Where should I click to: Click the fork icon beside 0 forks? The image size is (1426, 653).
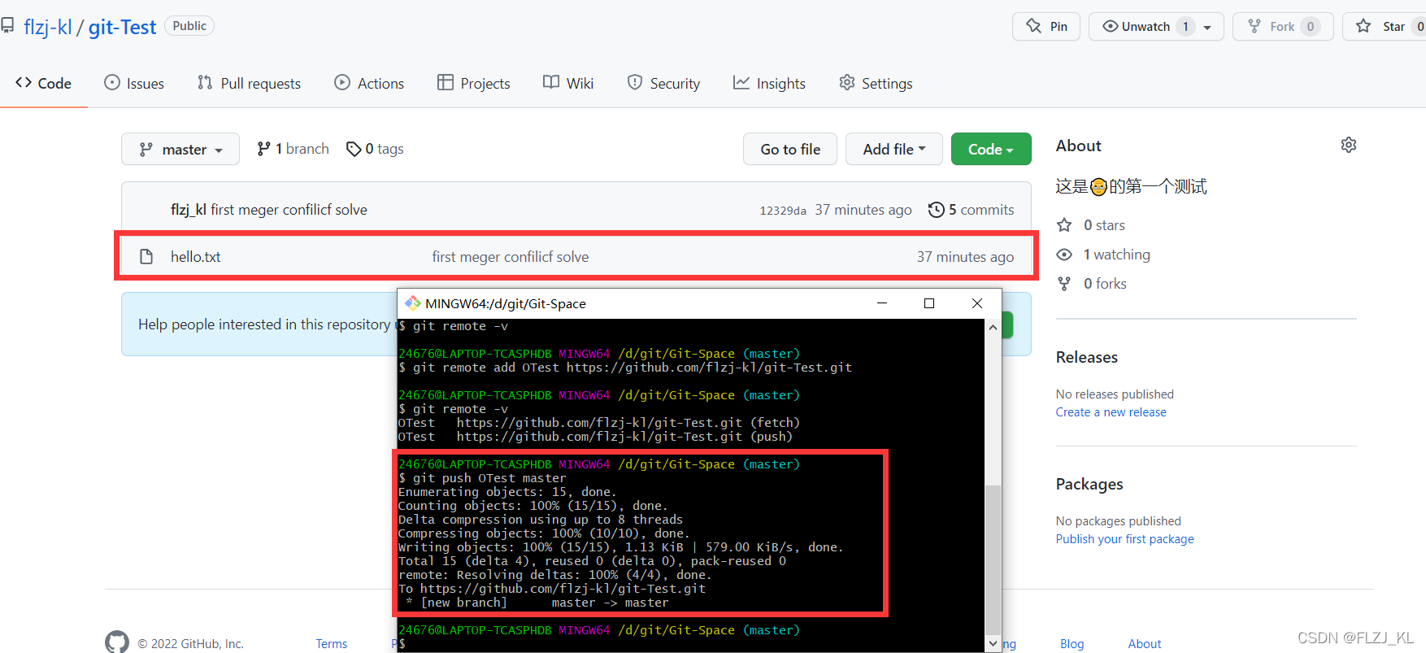click(1064, 284)
